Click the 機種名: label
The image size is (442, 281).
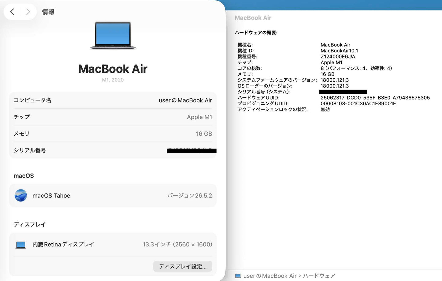(x=245, y=45)
